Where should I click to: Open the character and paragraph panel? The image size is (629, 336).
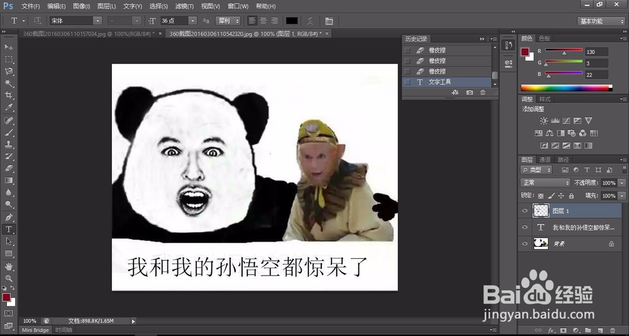[x=329, y=21]
